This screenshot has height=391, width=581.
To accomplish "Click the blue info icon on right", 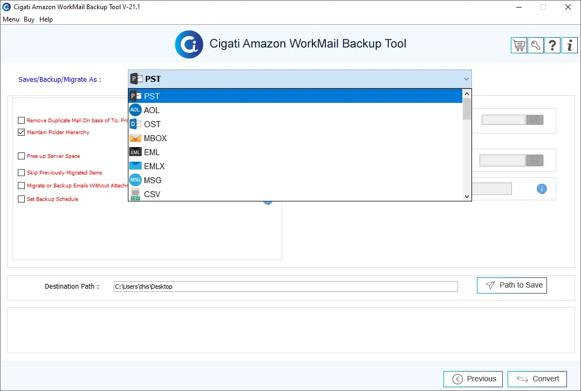I will point(542,189).
